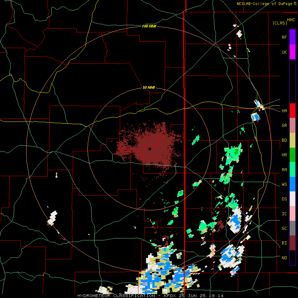Viewport: 298px width, 298px height.
Task: Click the HYDROMETEOR CLASSIFICATION caption text
Action: tap(116, 296)
